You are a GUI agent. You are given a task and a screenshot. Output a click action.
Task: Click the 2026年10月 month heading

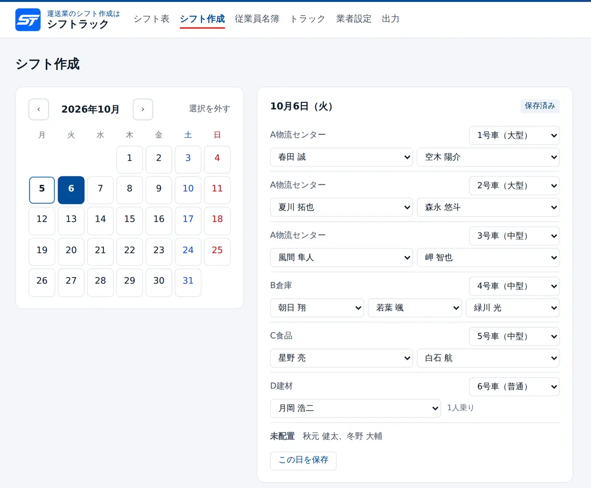pyautogui.click(x=91, y=109)
